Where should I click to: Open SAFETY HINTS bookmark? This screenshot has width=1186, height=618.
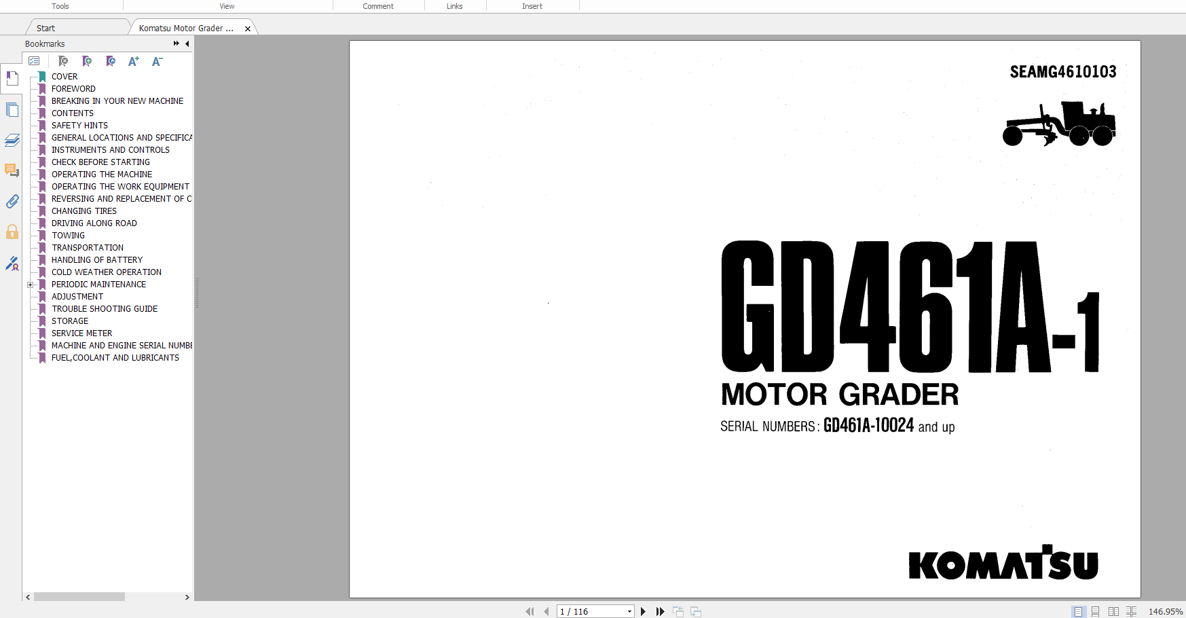[x=79, y=126]
